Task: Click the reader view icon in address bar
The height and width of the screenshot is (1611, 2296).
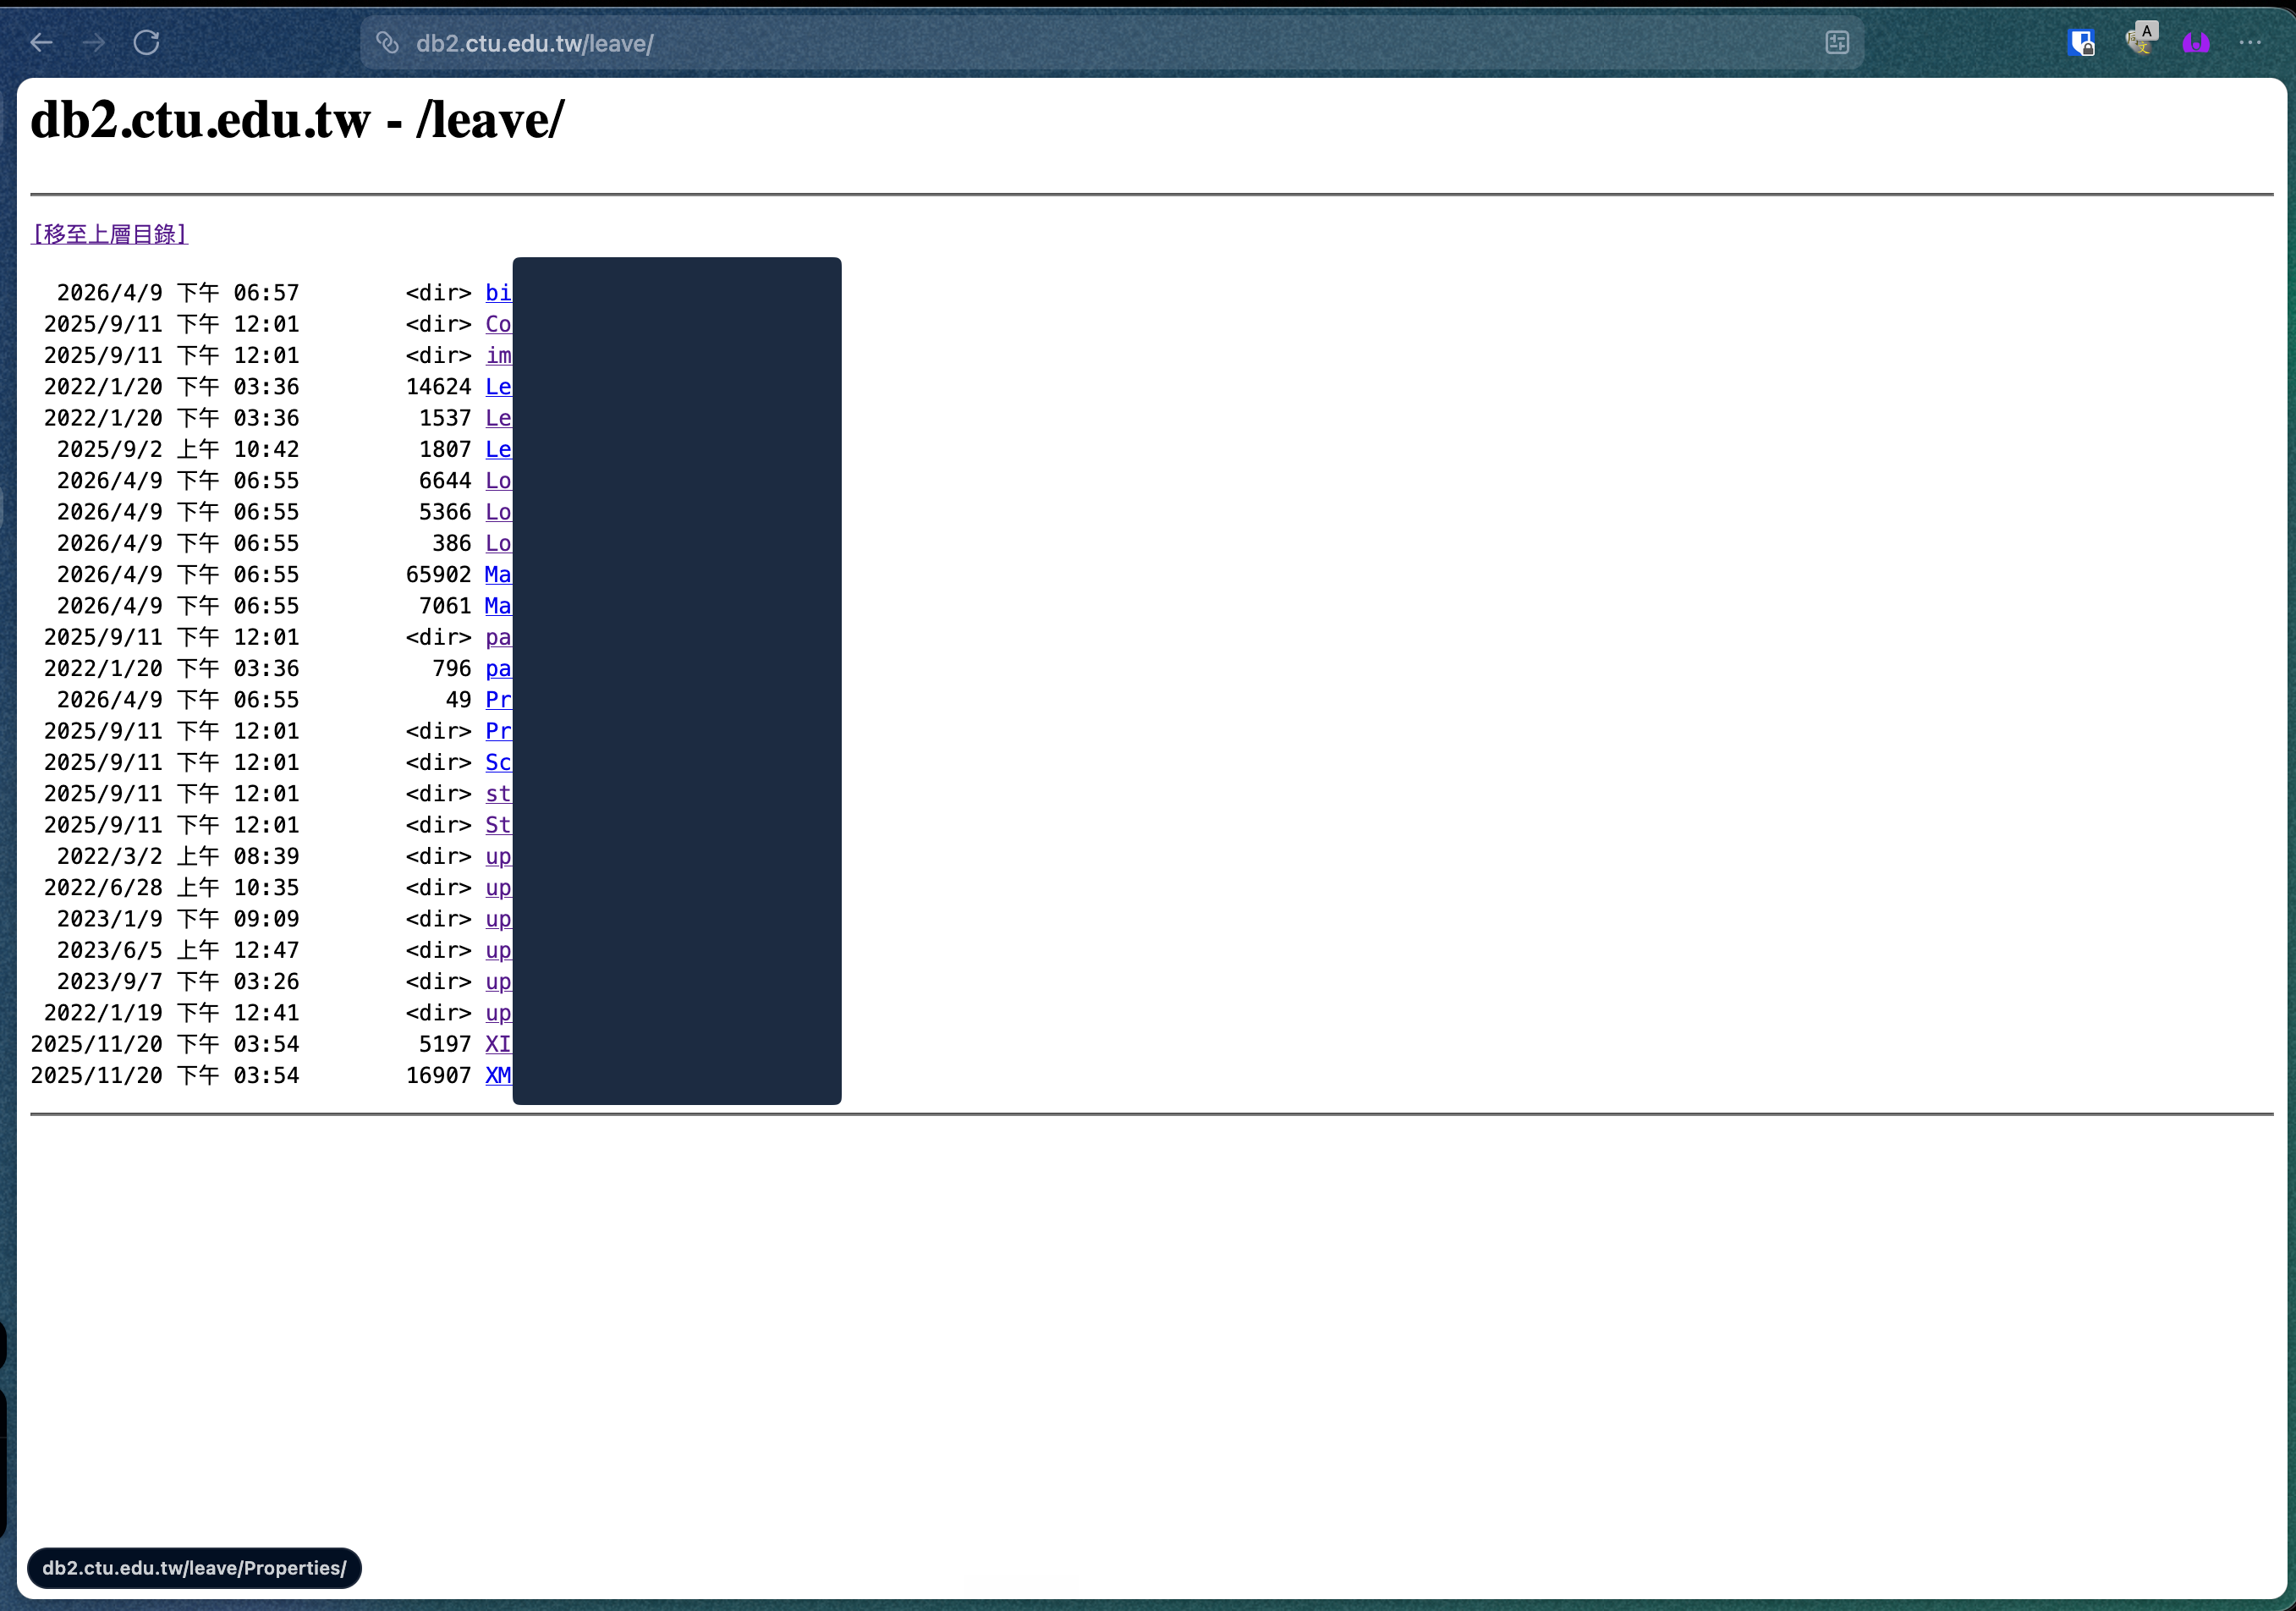Action: [1837, 43]
